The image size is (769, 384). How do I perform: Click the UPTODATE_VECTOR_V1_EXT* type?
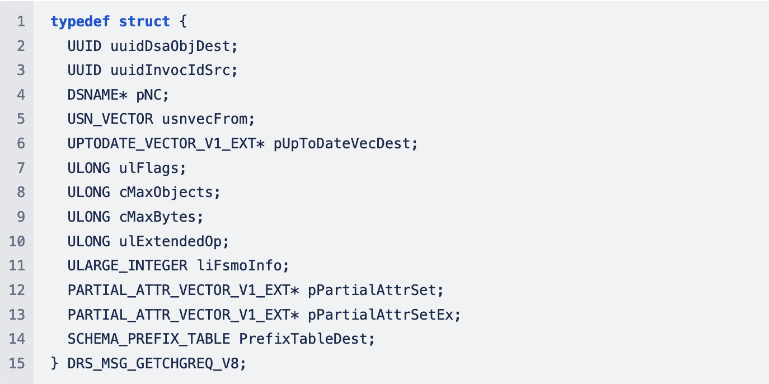pos(166,144)
